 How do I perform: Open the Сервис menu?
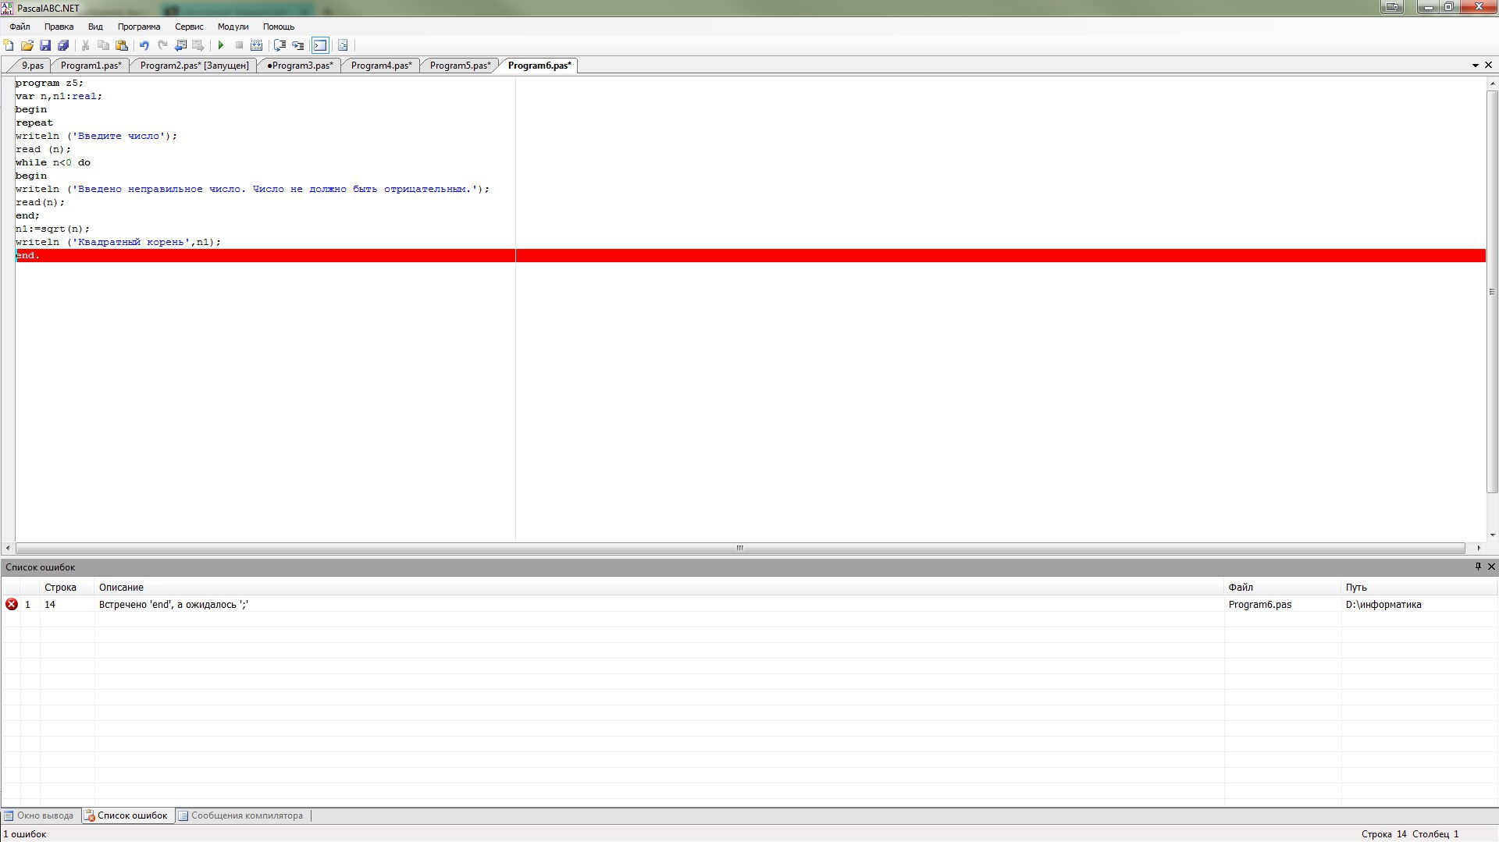tap(189, 27)
